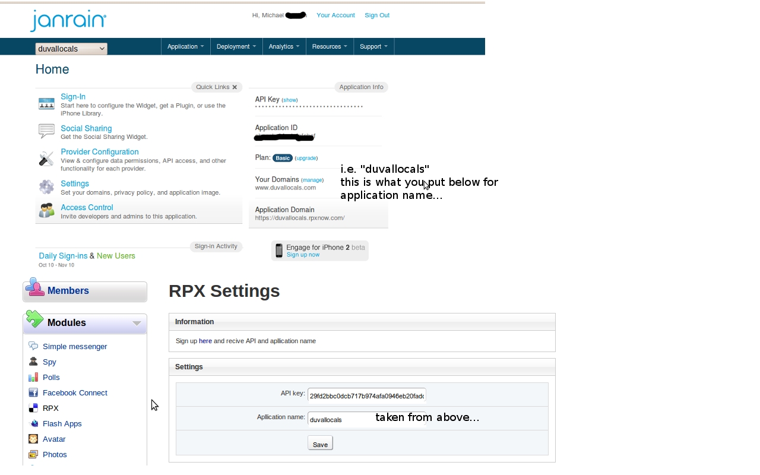Click the Sign-in Activity panel label

tap(216, 246)
